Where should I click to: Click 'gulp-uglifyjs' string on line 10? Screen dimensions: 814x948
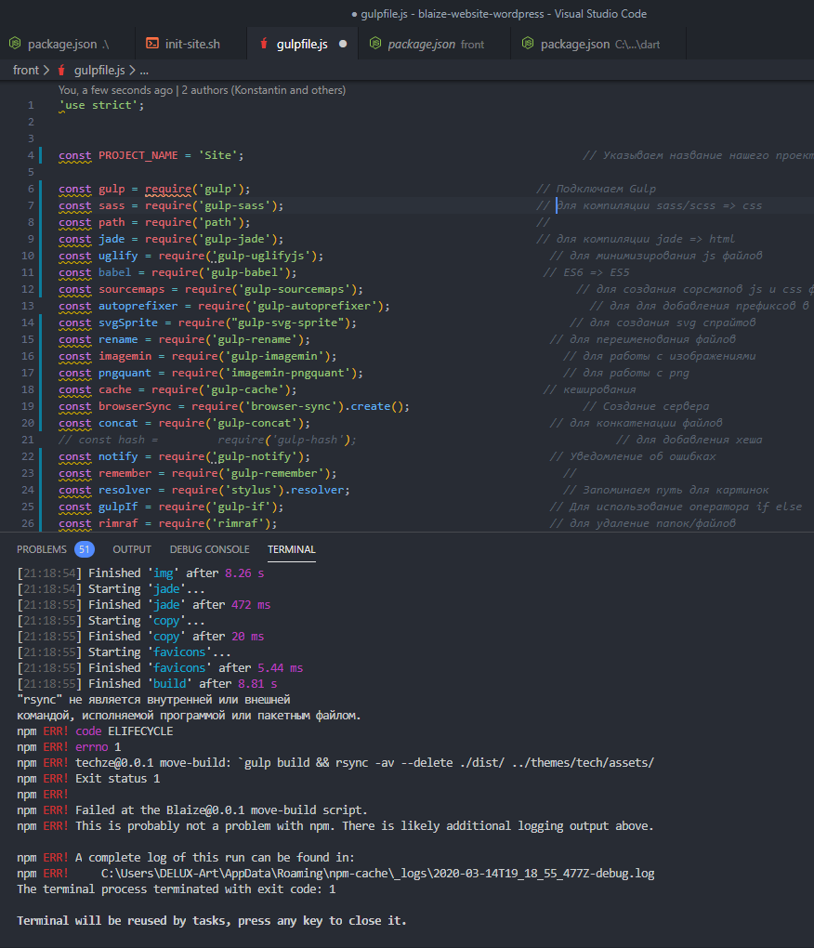tap(260, 256)
